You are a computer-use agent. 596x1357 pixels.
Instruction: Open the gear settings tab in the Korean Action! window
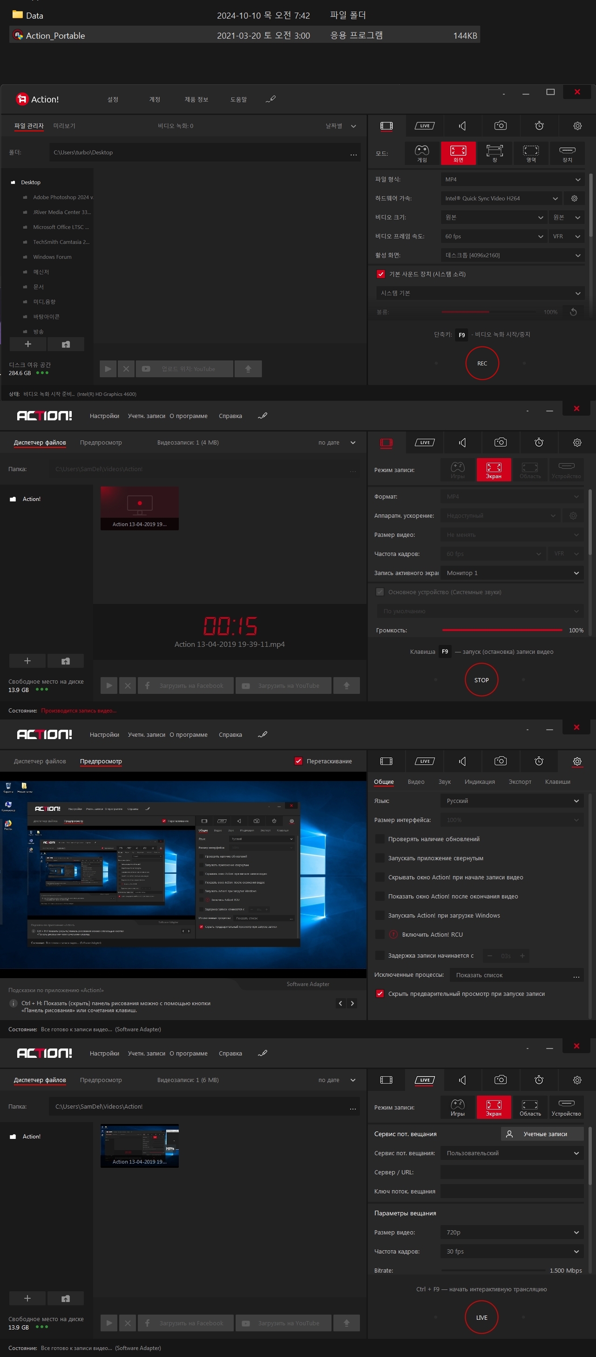[x=577, y=126]
